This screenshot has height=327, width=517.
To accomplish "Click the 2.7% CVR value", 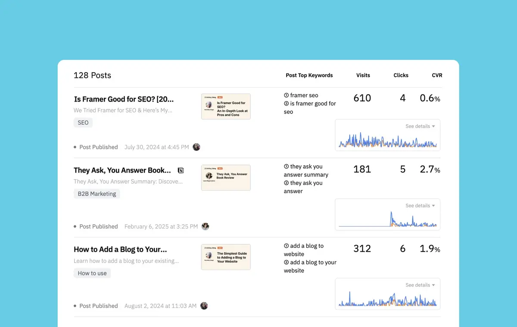I will [430, 170].
